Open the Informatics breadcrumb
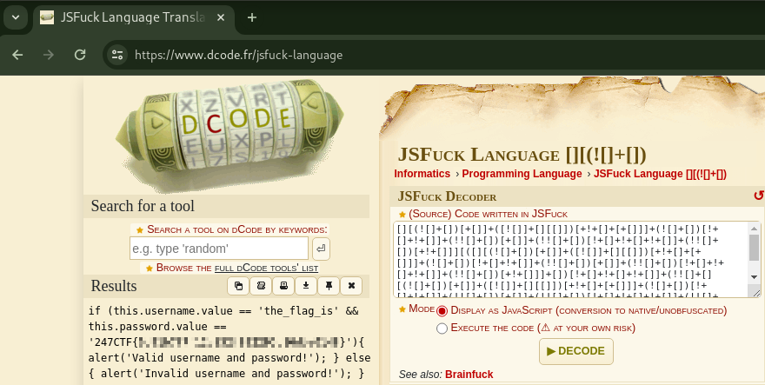 422,174
